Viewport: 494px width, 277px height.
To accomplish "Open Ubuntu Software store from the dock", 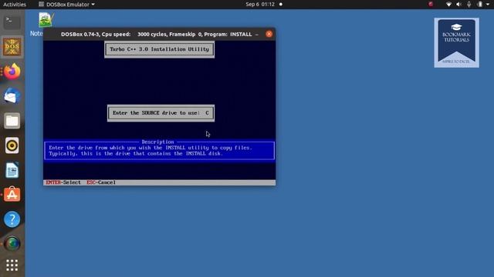I will tap(12, 195).
